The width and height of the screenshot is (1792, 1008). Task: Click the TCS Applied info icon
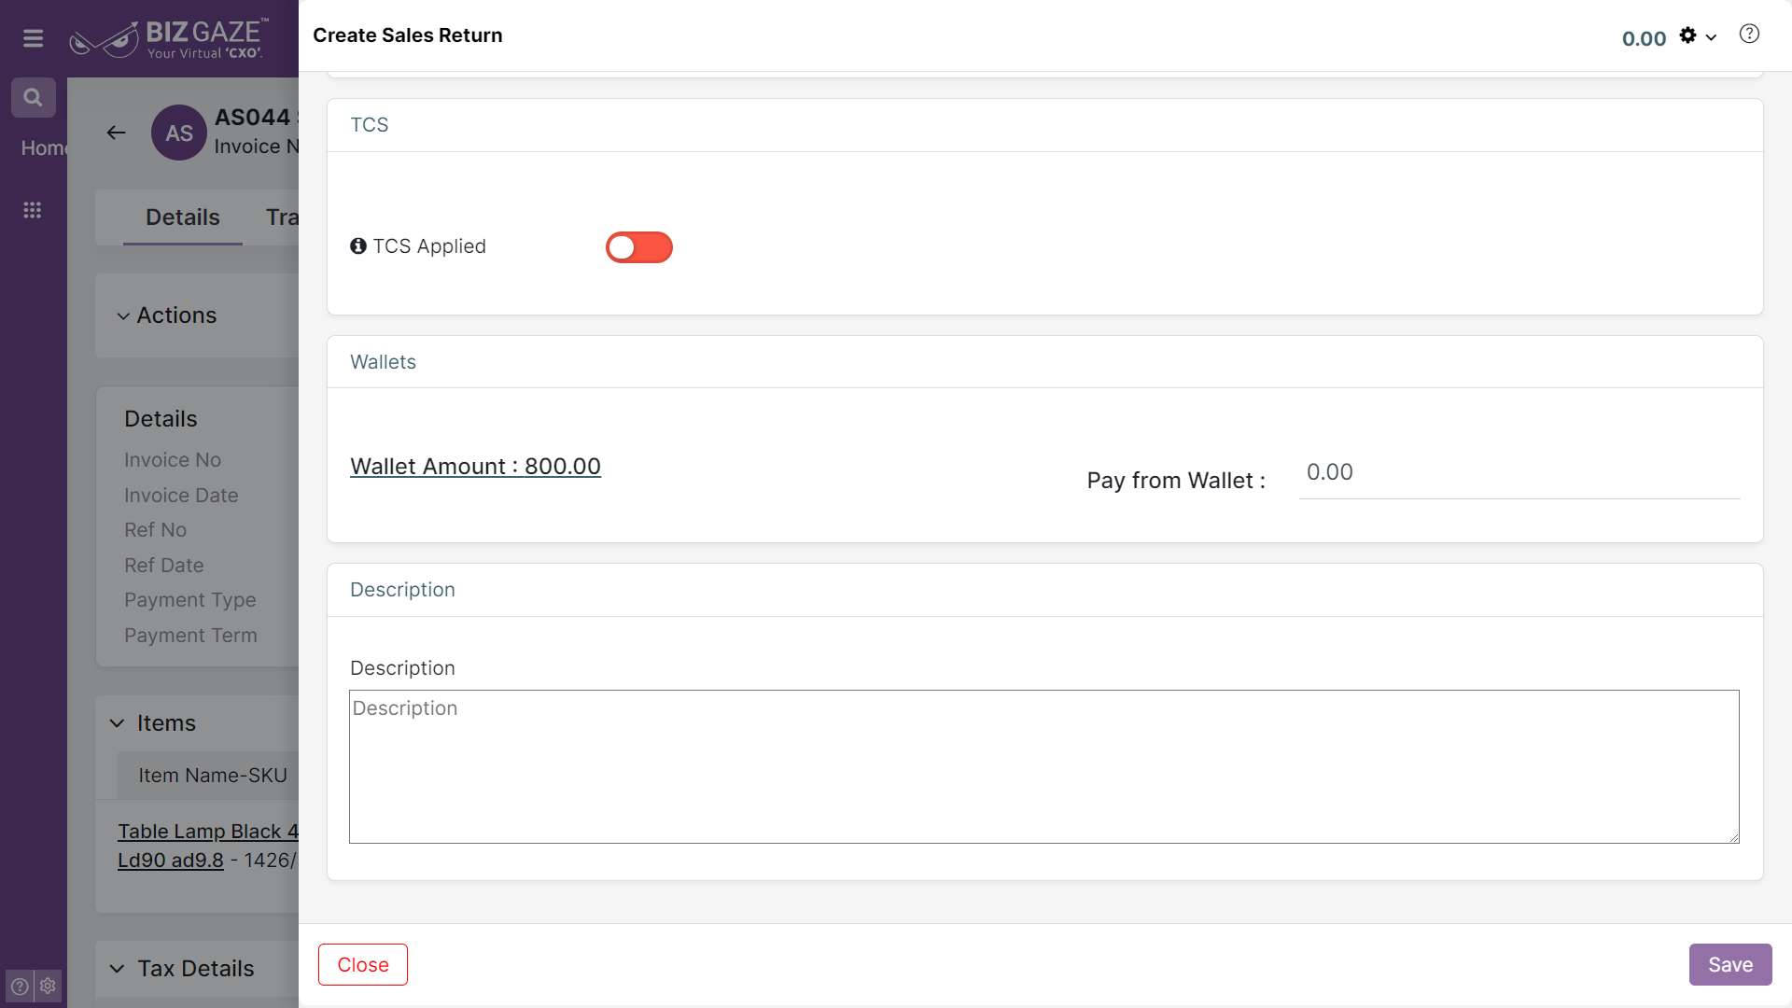358,246
